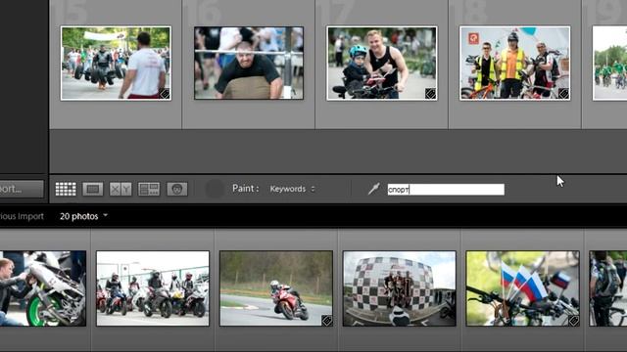Click badge icon on the tire-carrying photo
The height and width of the screenshot is (352, 627).
tap(165, 94)
